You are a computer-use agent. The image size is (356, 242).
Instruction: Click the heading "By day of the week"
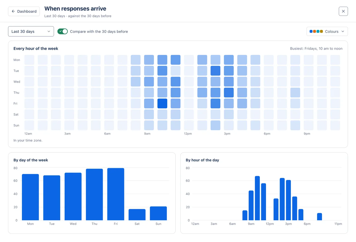point(31,160)
